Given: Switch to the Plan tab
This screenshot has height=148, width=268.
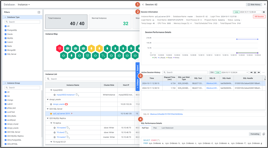Looking at the screenshot, I should tap(155, 128).
